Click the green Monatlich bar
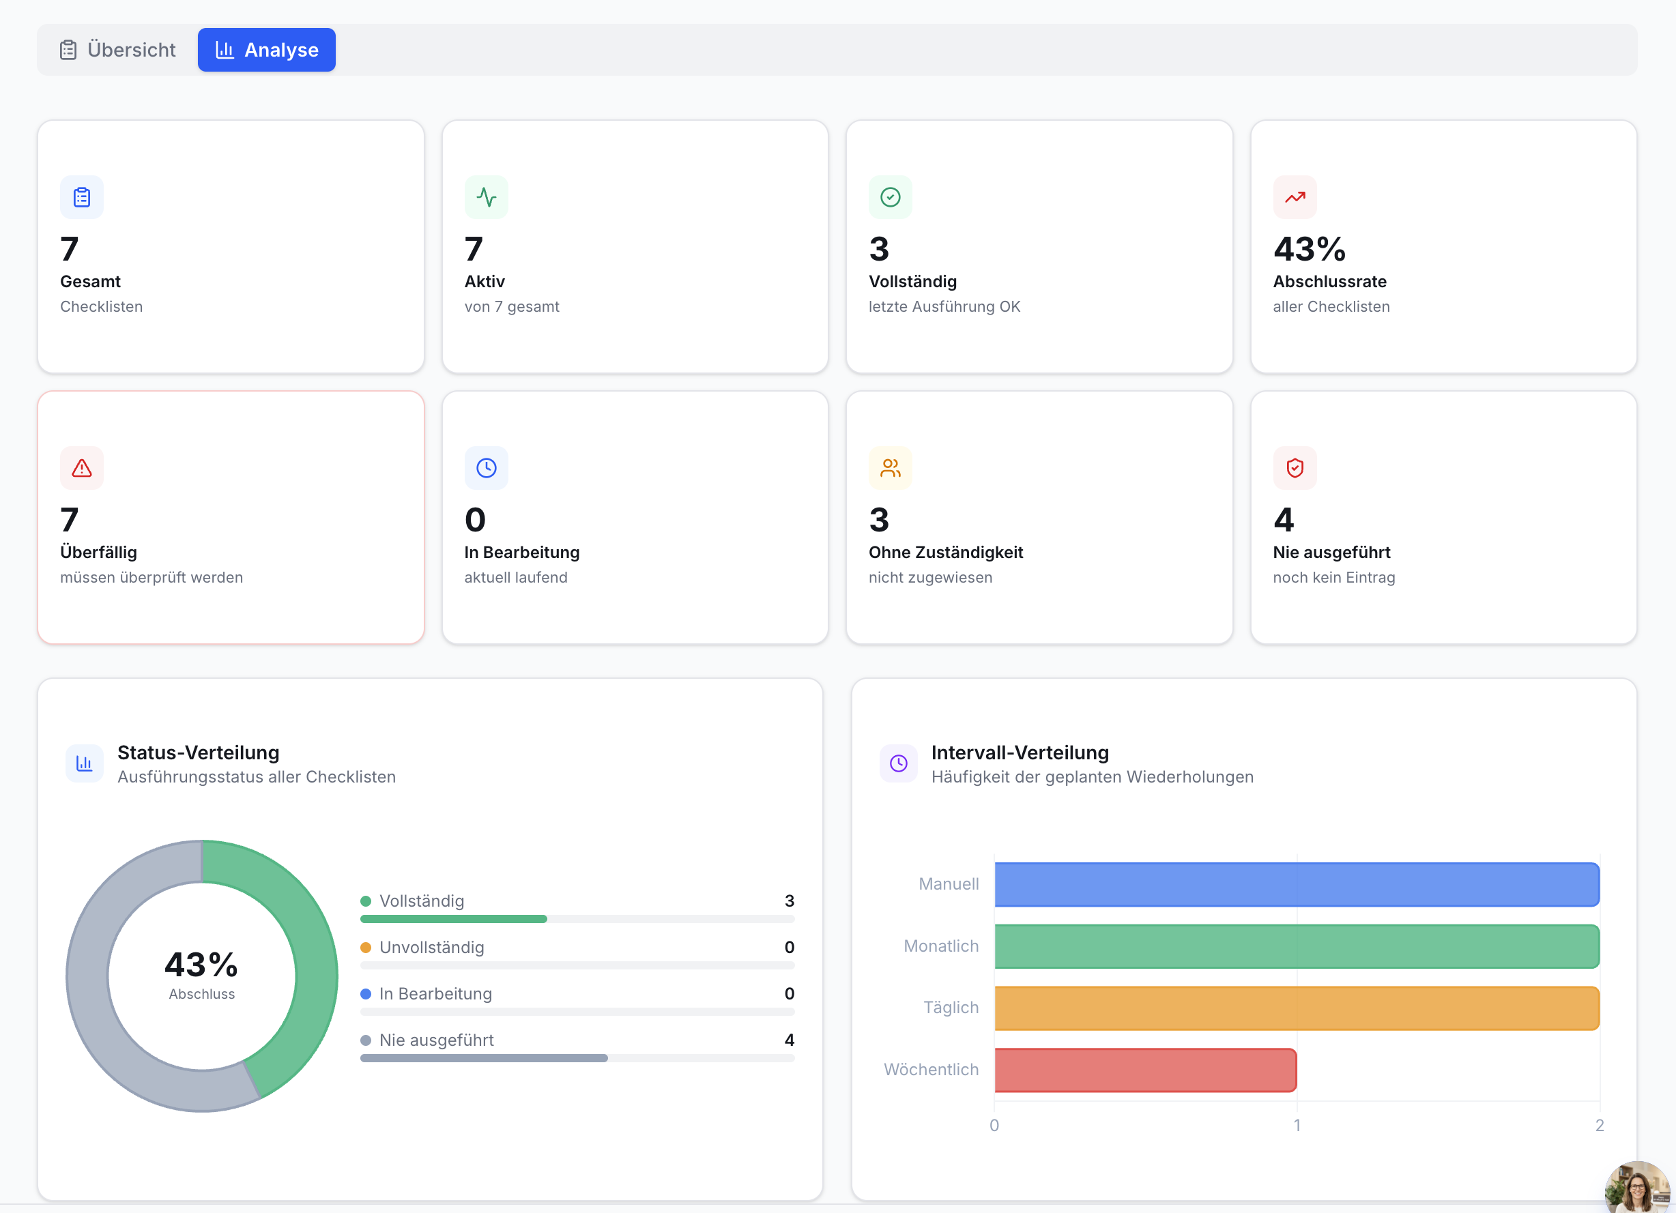The height and width of the screenshot is (1213, 1676). [1297, 946]
